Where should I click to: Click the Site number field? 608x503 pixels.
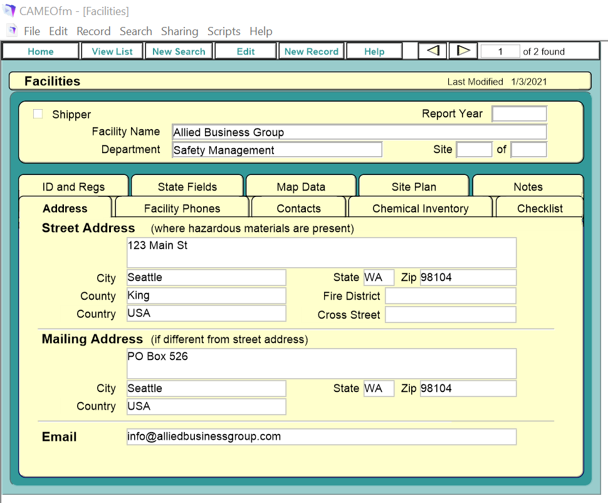474,149
